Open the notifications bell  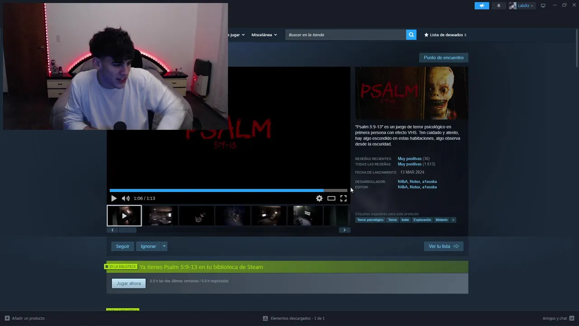coord(499,5)
